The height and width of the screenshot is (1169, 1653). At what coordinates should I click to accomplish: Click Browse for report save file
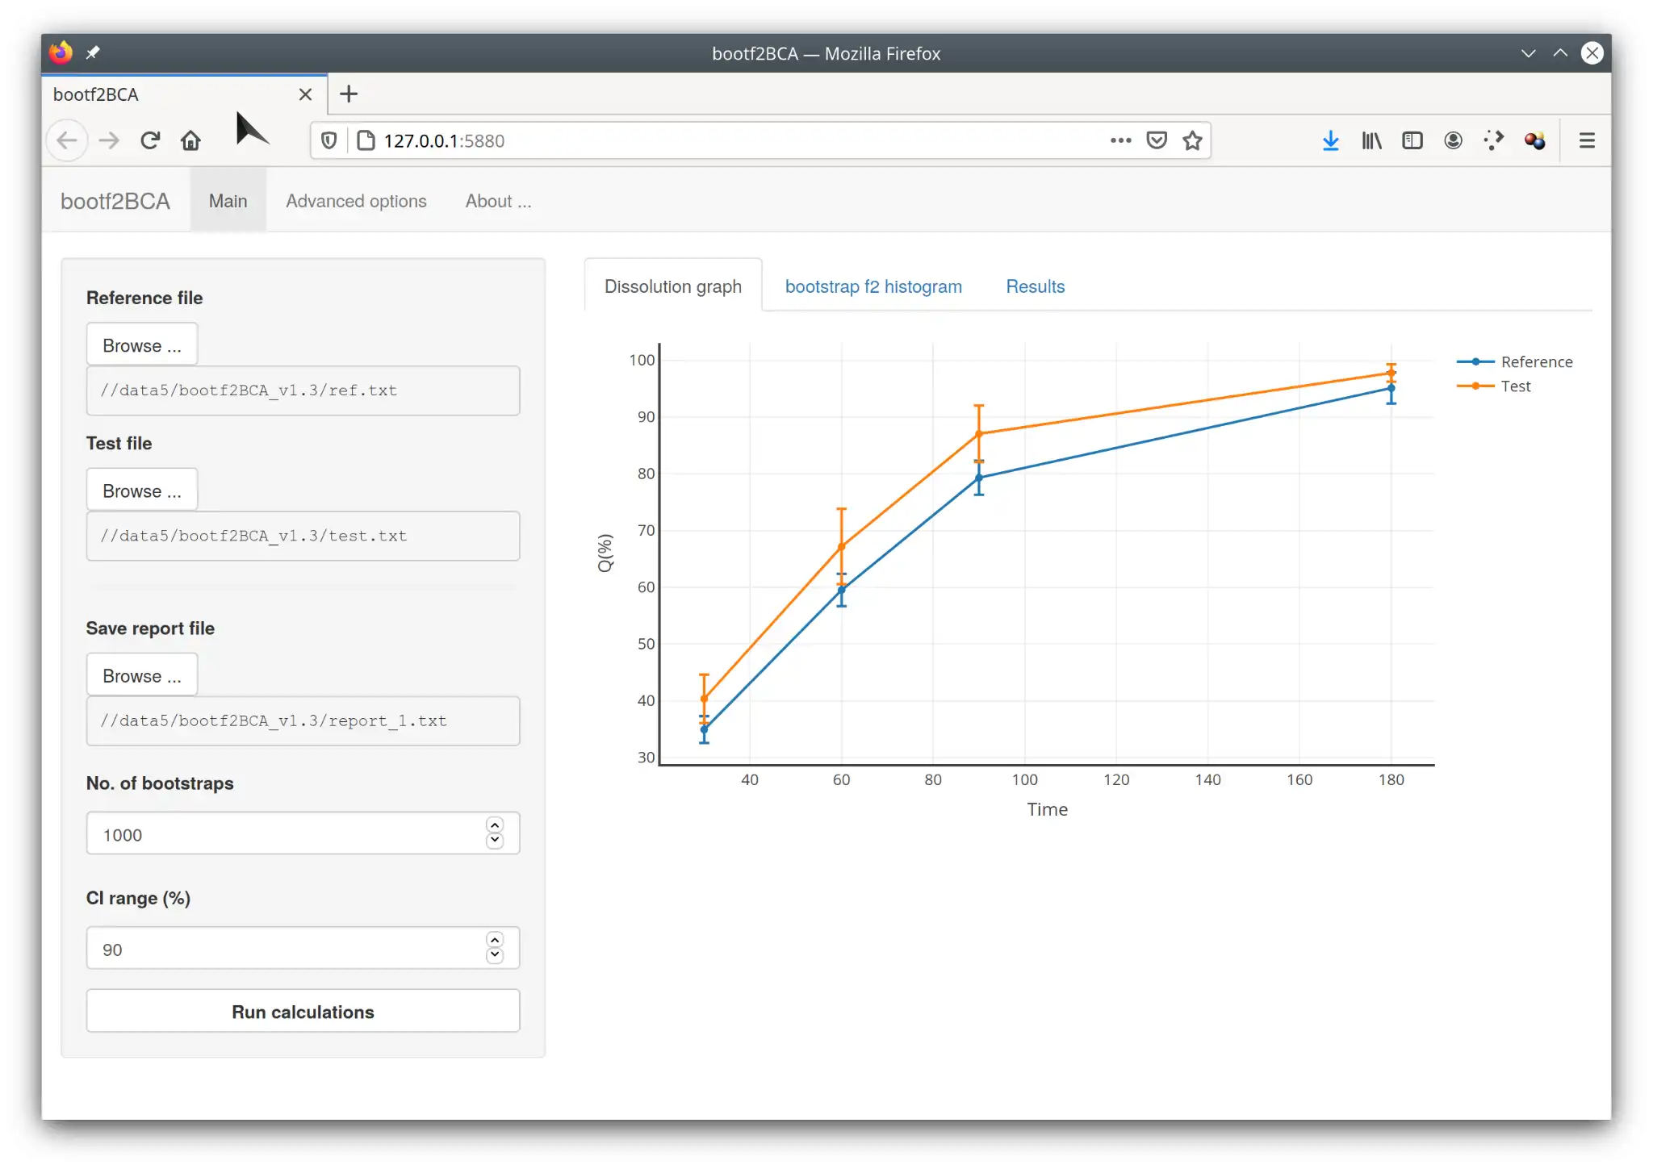(x=142, y=674)
